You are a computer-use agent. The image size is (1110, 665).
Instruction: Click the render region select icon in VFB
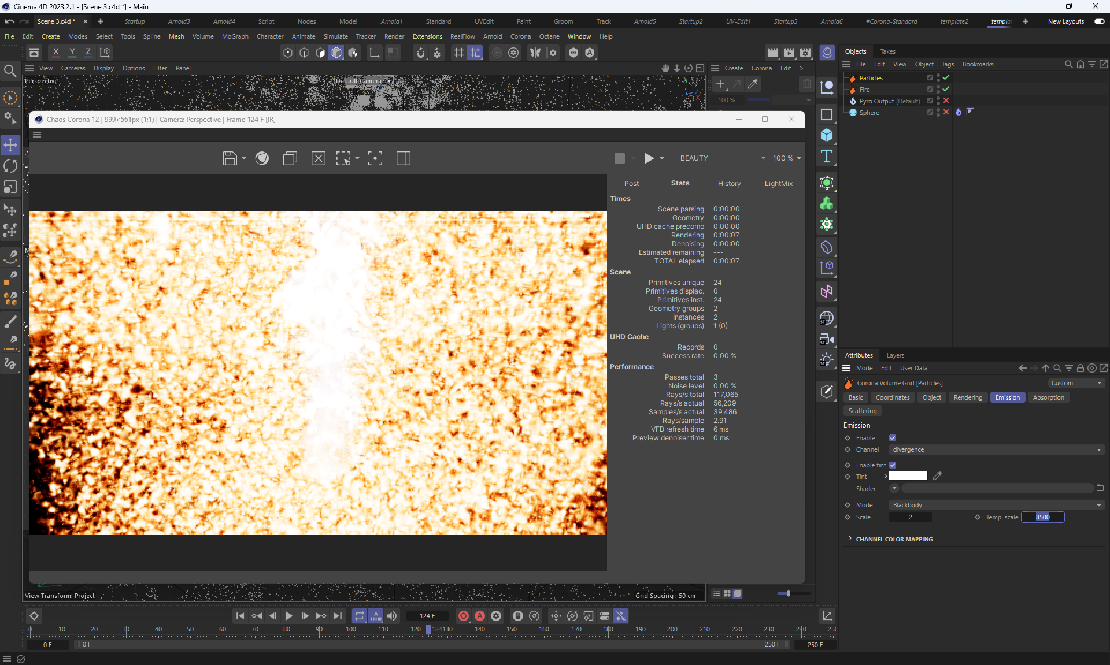[343, 158]
